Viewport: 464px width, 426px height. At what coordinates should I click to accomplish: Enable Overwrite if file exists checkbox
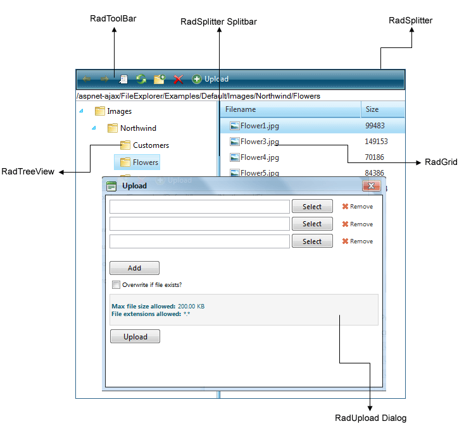pos(116,285)
